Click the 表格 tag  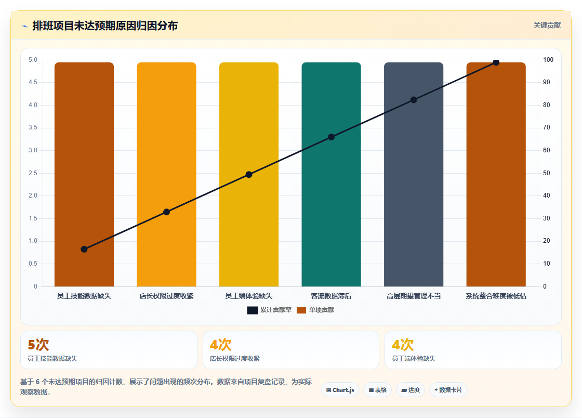coord(377,390)
